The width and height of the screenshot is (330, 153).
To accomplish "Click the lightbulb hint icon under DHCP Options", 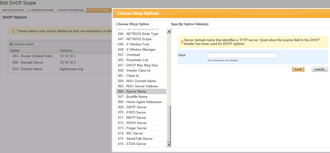I will click(14, 31).
